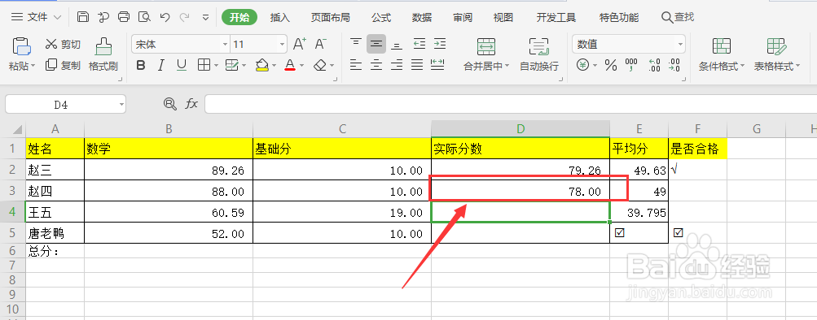Decrease decimal places
The width and height of the screenshot is (817, 320).
pyautogui.click(x=674, y=65)
